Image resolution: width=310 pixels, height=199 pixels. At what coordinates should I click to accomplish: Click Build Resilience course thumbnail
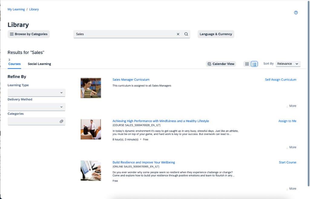click(x=91, y=171)
